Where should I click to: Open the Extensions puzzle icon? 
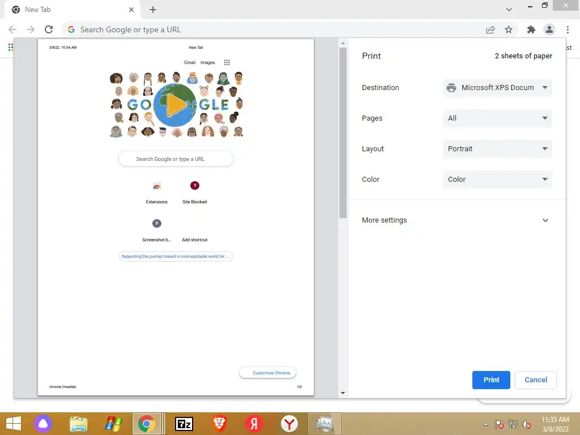pyautogui.click(x=531, y=29)
